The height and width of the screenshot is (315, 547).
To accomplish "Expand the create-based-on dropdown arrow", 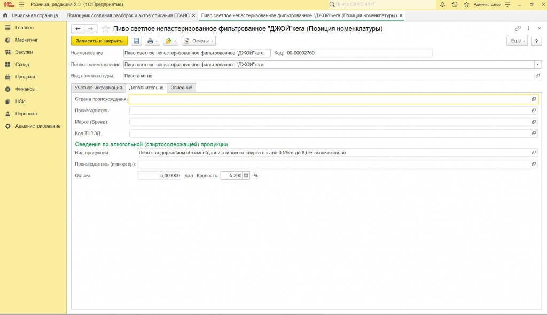I will [175, 41].
